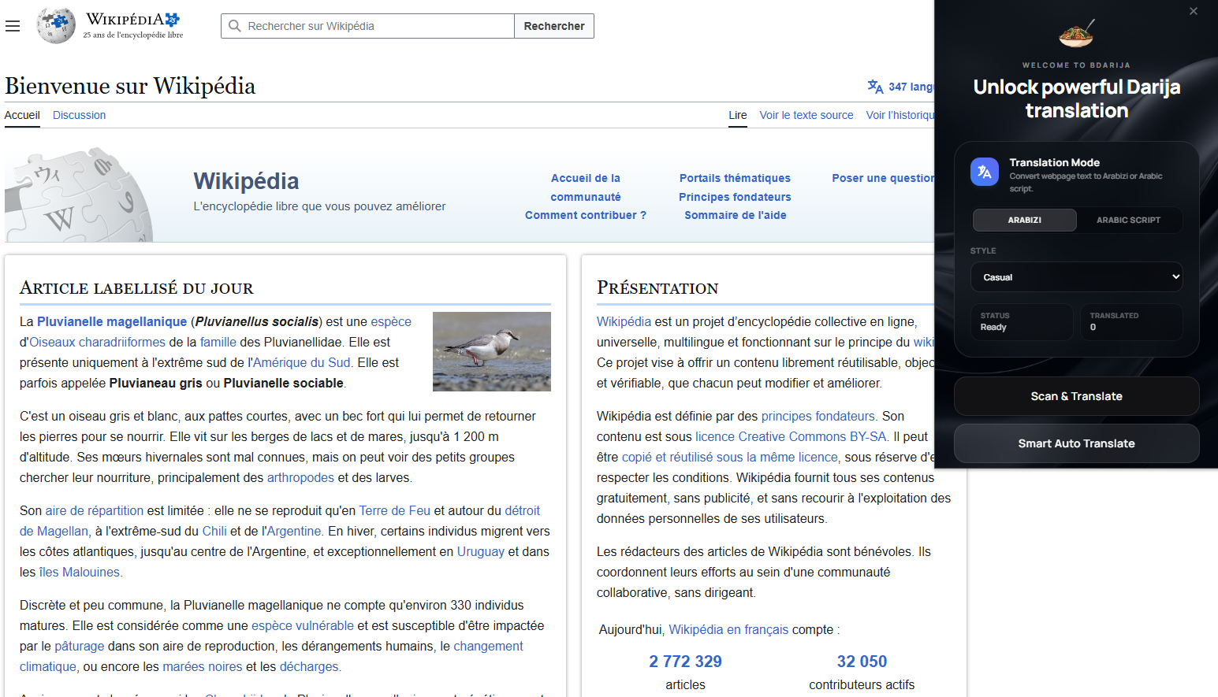The image size is (1218, 697).
Task: Open the décharges link
Action: pos(309,666)
